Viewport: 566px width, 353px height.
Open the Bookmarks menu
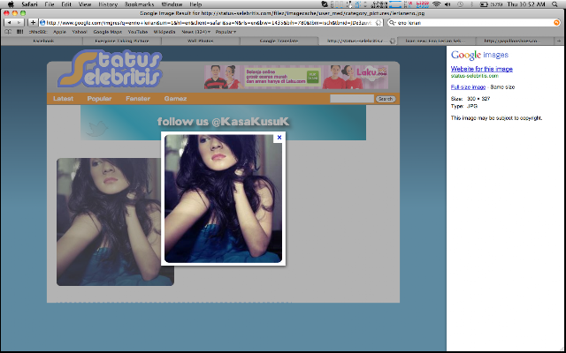[140, 4]
